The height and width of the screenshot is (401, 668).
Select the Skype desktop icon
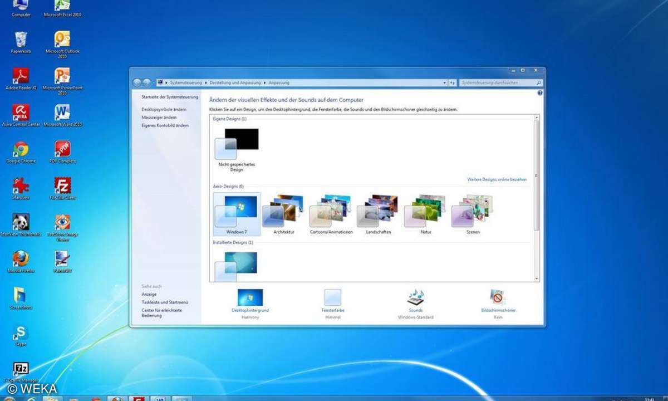21,335
